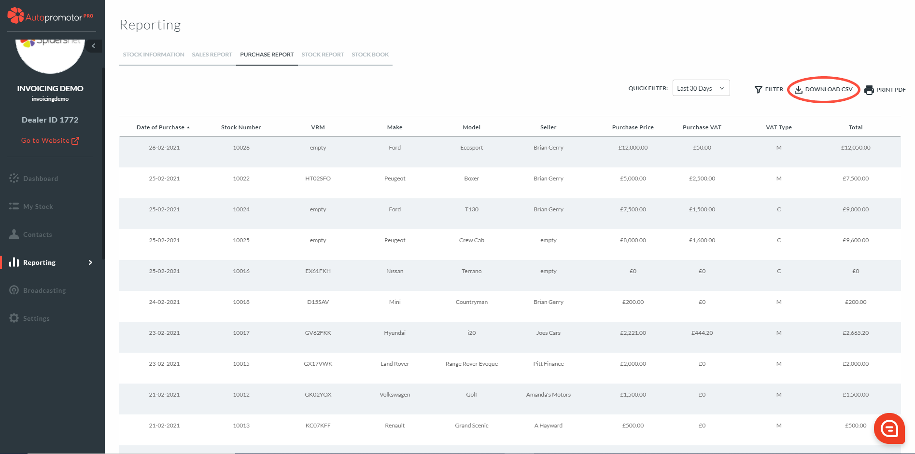Collapse the sidebar with the chevron
The height and width of the screenshot is (454, 915).
pos(94,46)
